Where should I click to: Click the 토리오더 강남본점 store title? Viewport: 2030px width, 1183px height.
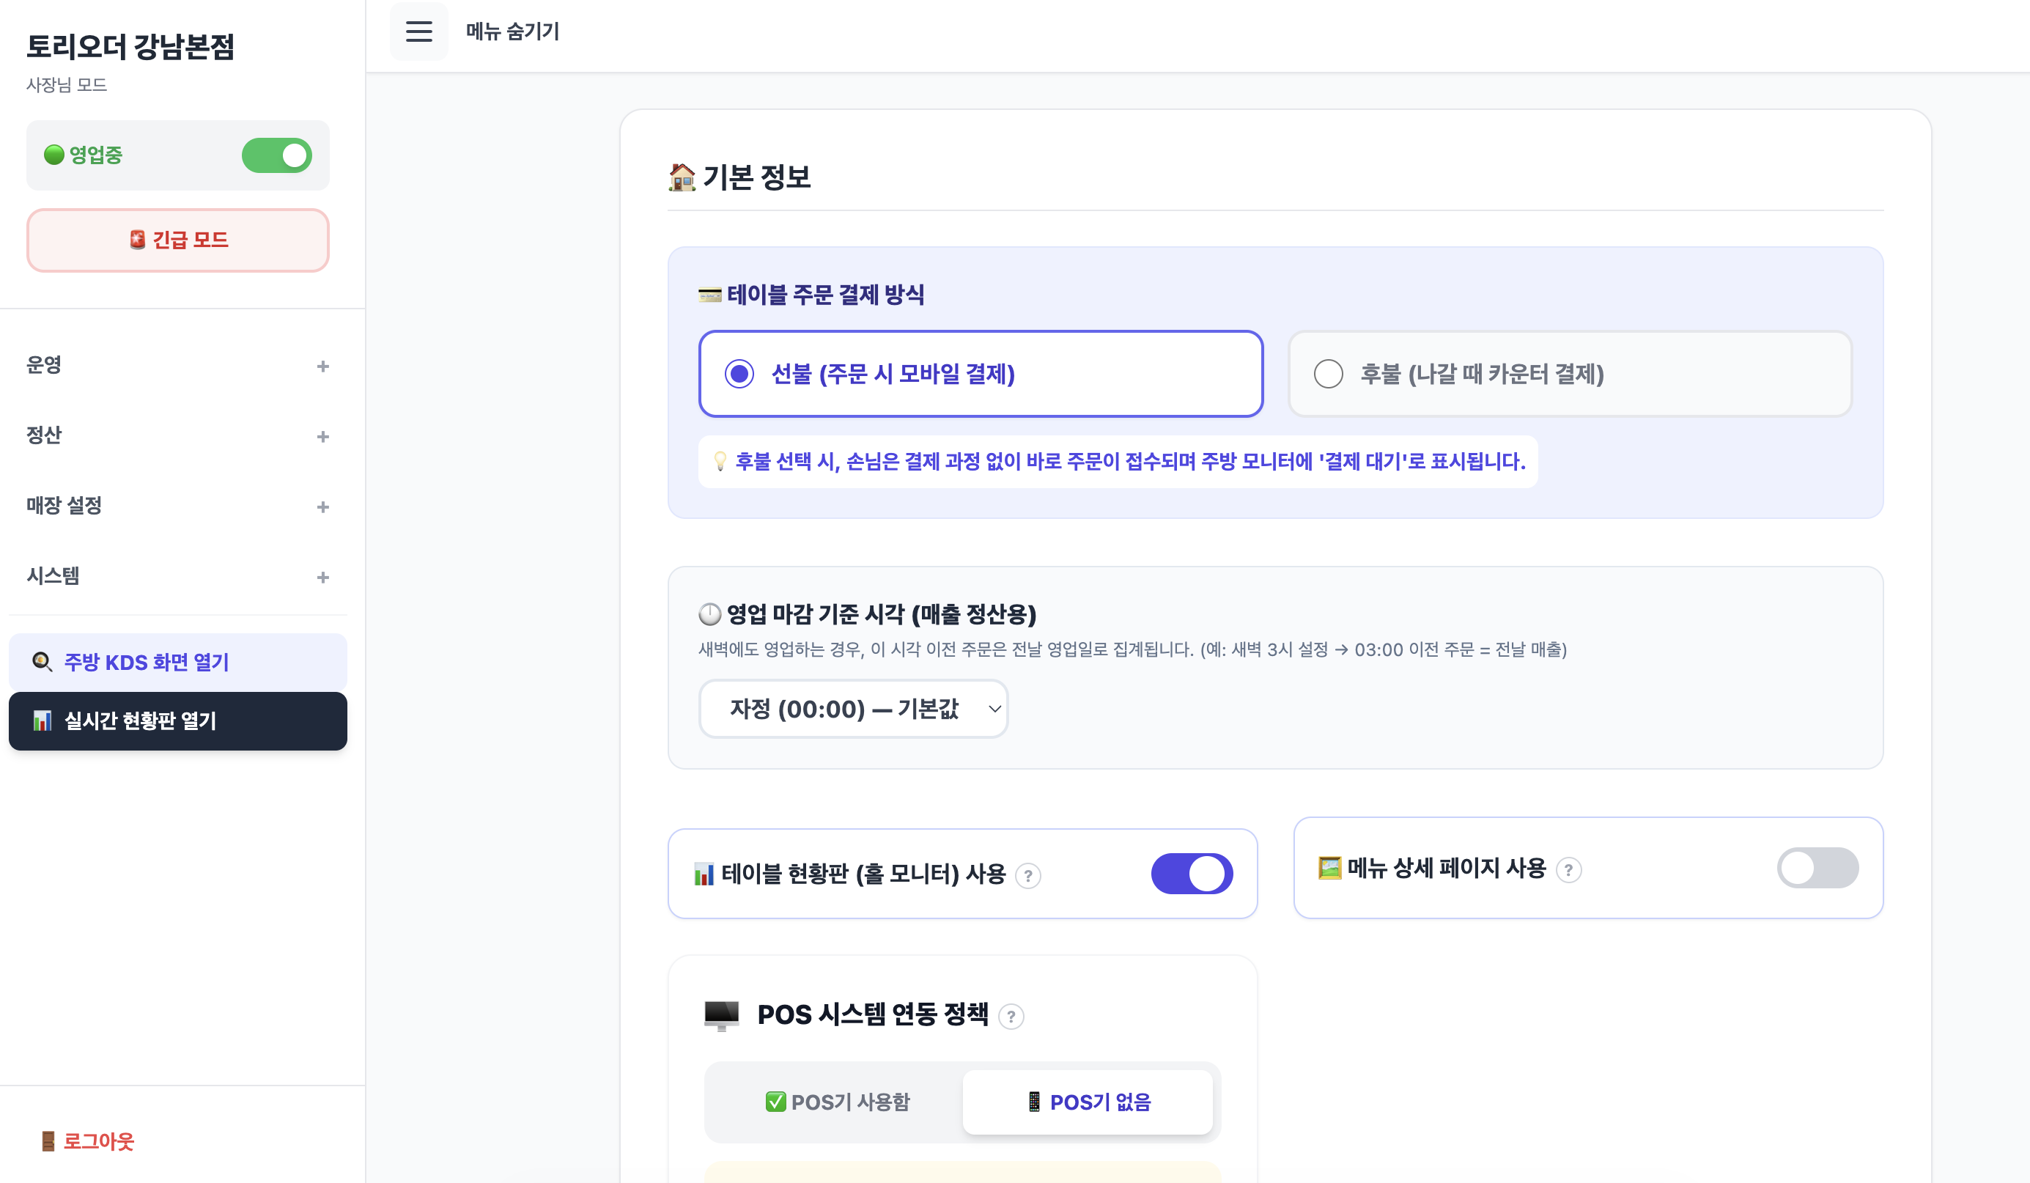[x=130, y=46]
